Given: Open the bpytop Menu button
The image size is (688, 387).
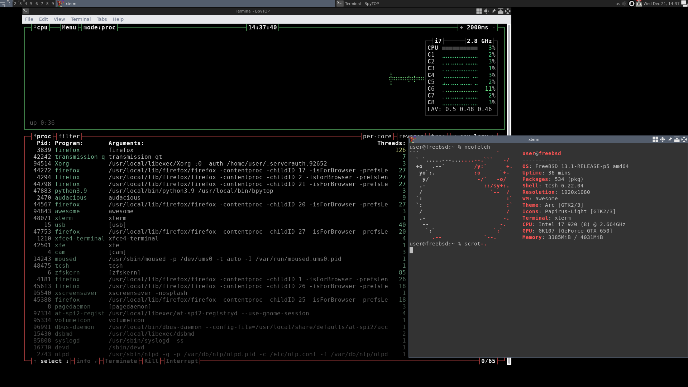Looking at the screenshot, I should 69,28.
